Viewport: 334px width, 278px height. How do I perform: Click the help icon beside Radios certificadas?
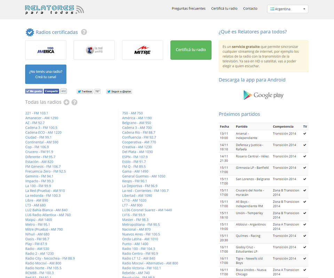tap(84, 32)
